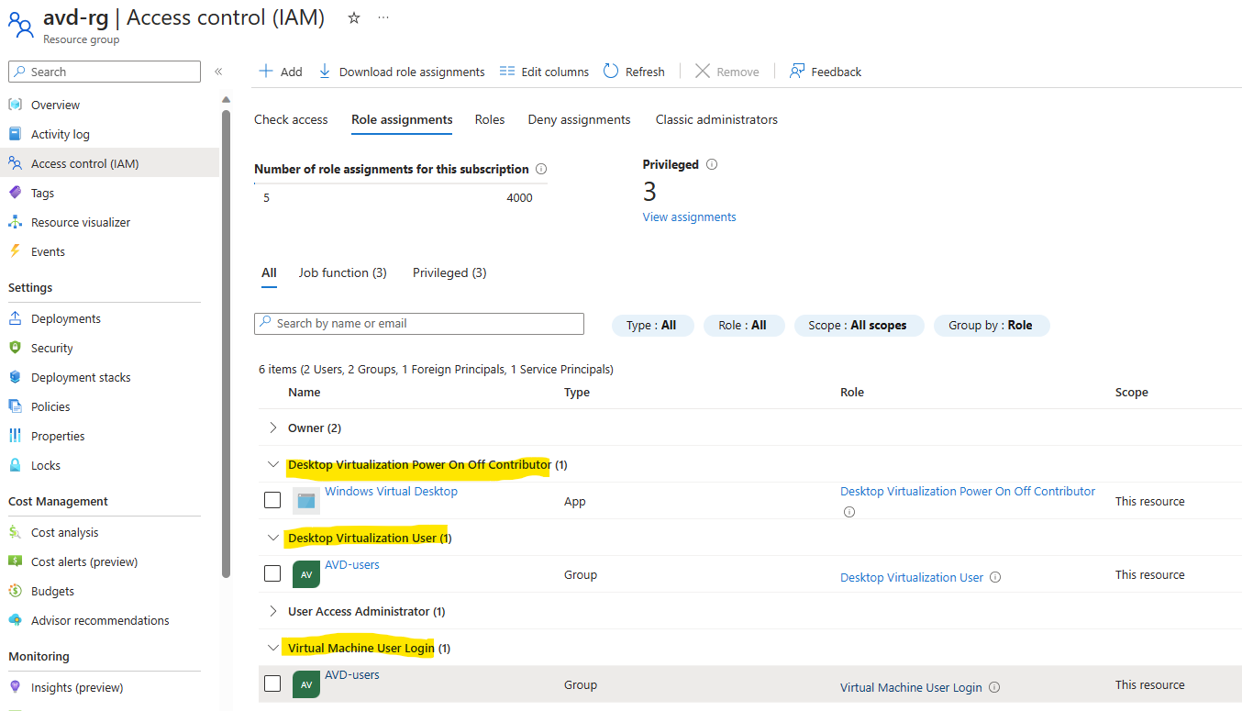Open Cost analysis under Cost Management
1242x711 pixels.
64,532
